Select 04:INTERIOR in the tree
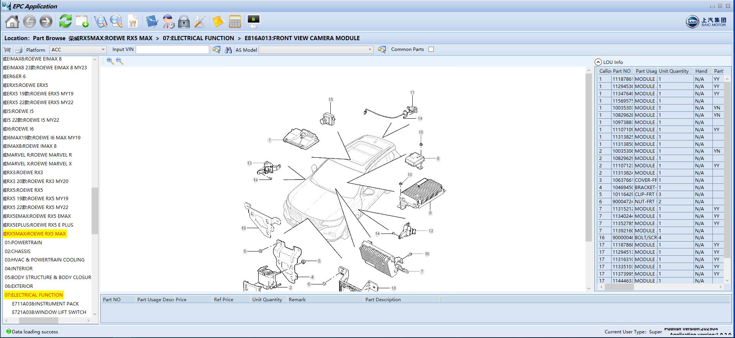 [19, 268]
